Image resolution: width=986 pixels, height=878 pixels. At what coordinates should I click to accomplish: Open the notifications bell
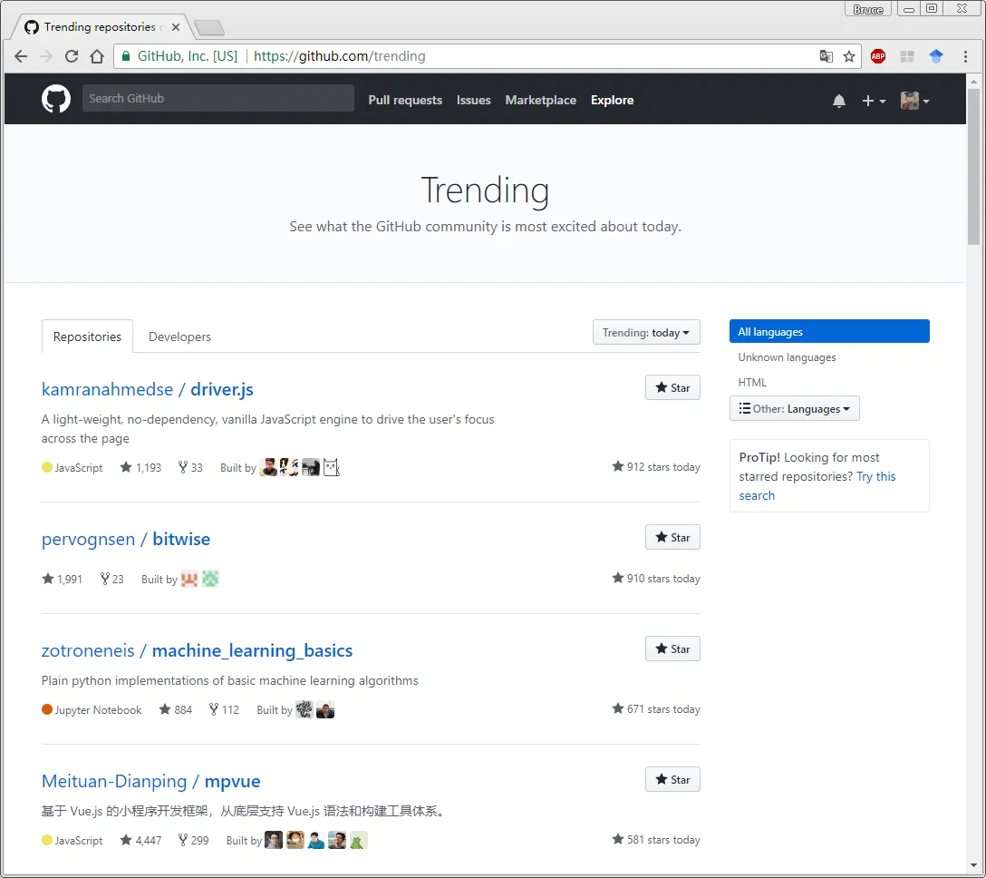[839, 101]
